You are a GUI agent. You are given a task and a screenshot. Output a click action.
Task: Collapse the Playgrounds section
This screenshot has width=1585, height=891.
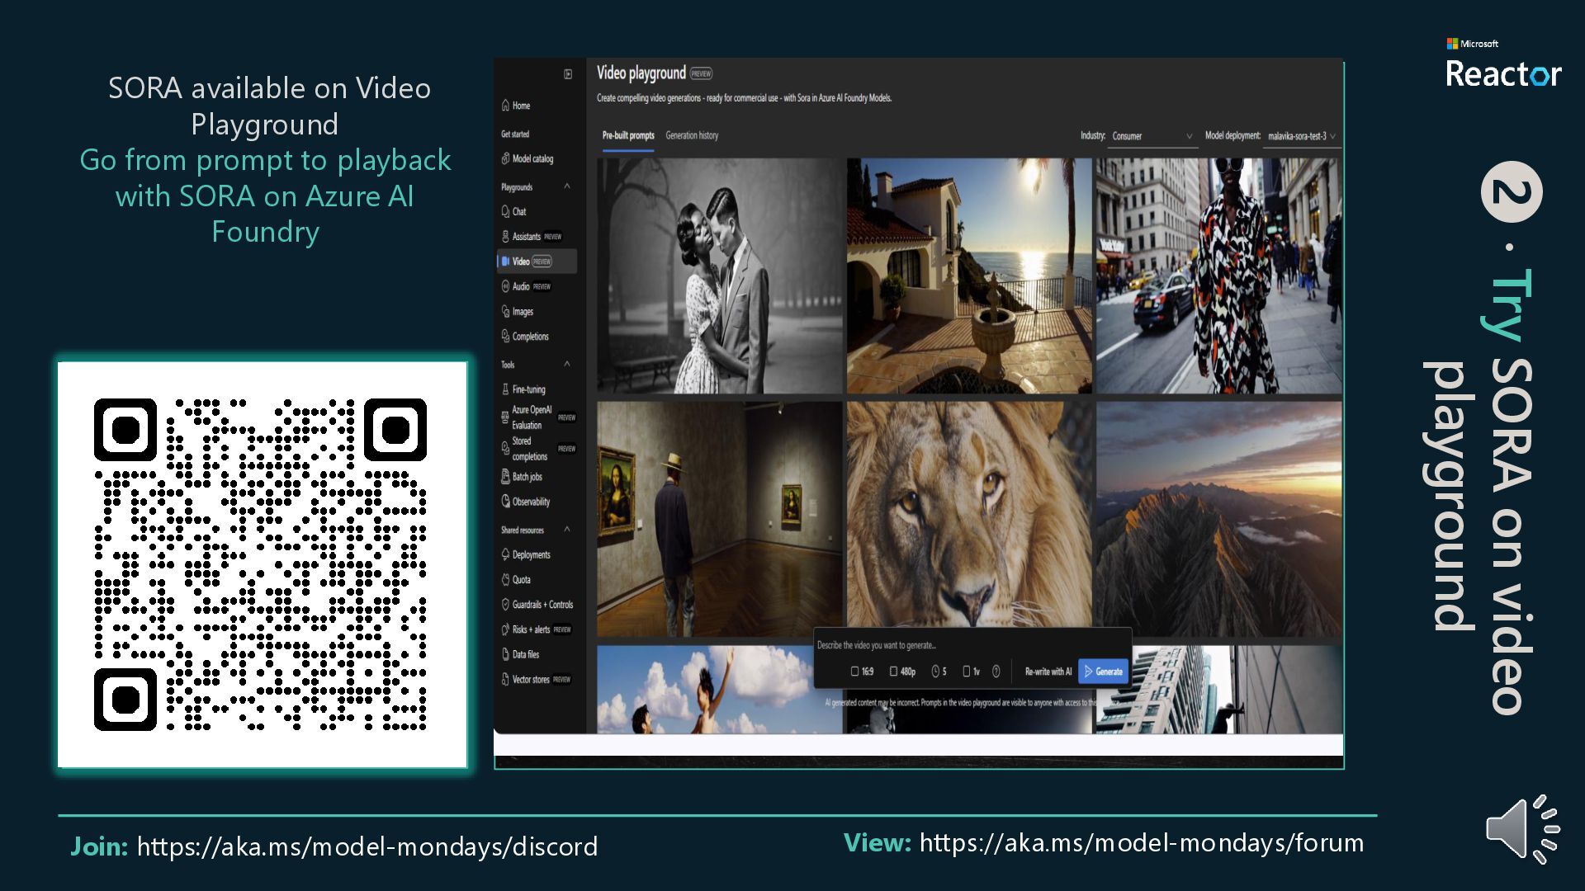[567, 186]
